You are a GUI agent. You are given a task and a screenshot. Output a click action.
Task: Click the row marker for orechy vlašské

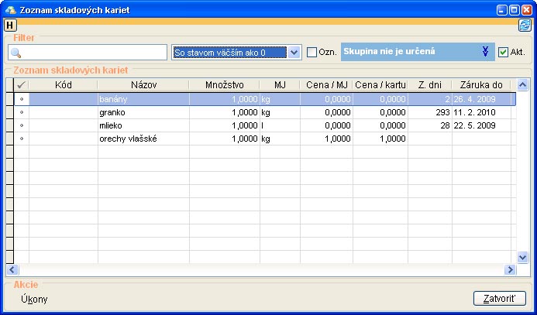click(x=21, y=139)
